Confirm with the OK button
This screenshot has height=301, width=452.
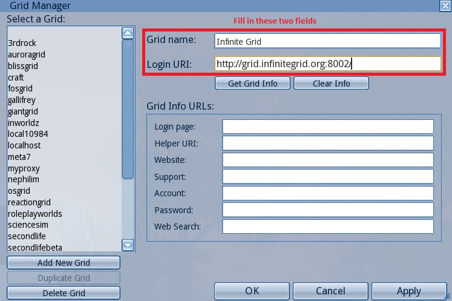tap(252, 291)
